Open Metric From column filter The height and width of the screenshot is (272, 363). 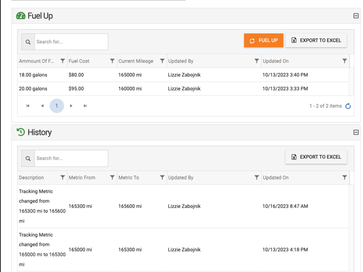pos(112,178)
